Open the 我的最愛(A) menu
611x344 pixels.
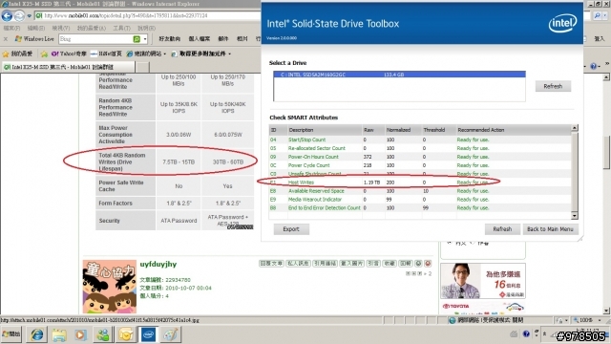tap(92, 28)
